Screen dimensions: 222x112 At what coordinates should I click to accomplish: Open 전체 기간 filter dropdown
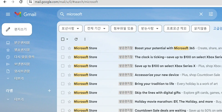click(x=97, y=29)
